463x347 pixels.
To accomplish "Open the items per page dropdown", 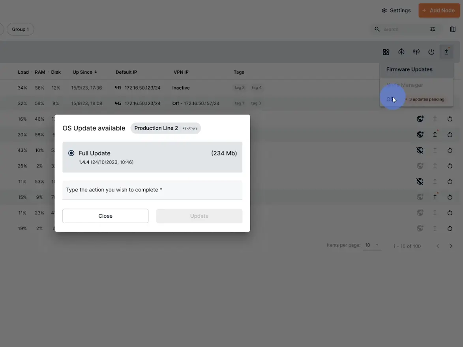I will [372, 245].
